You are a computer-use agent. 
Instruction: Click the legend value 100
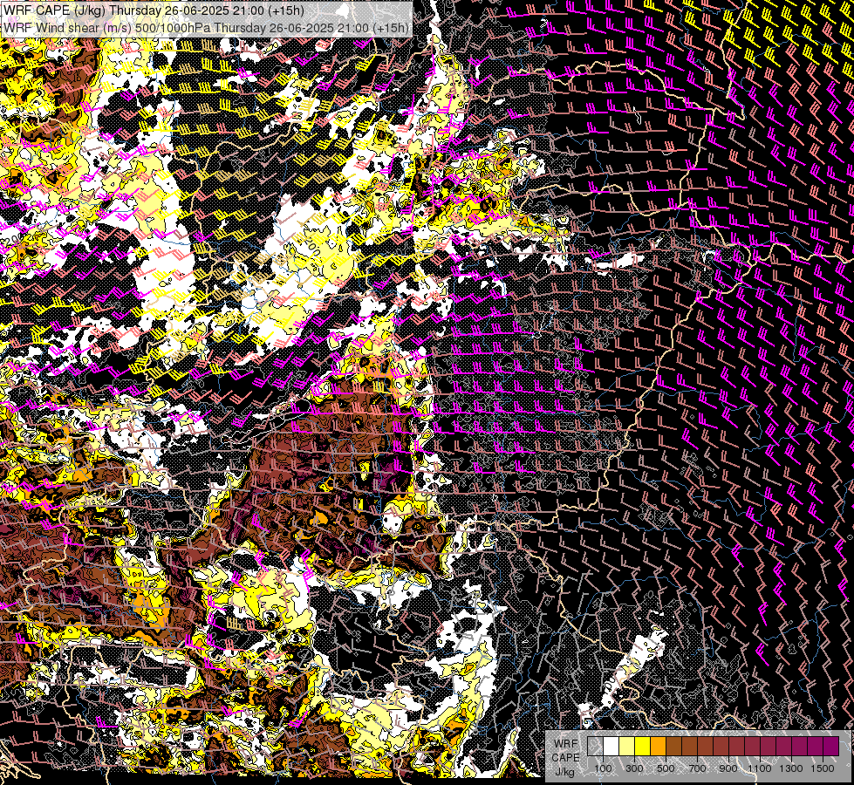point(603,768)
